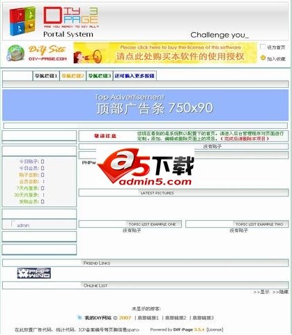Click DiY-Page powered by link
Image resolution: width=292 pixels, height=335 pixels.
pos(183,329)
